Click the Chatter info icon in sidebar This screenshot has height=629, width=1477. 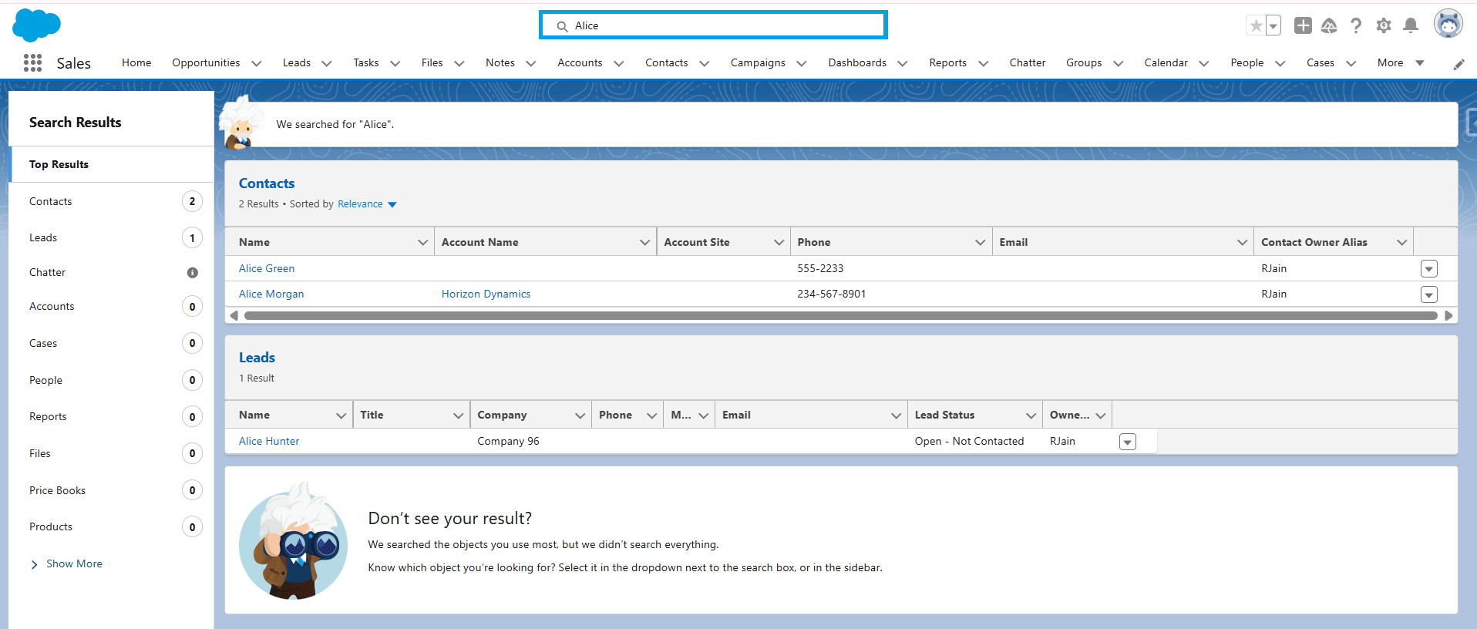(x=193, y=272)
